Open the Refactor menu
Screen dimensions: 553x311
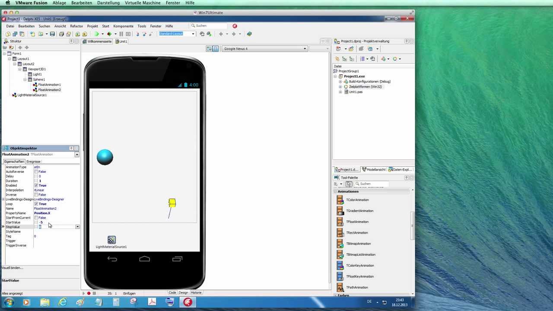pos(76,26)
